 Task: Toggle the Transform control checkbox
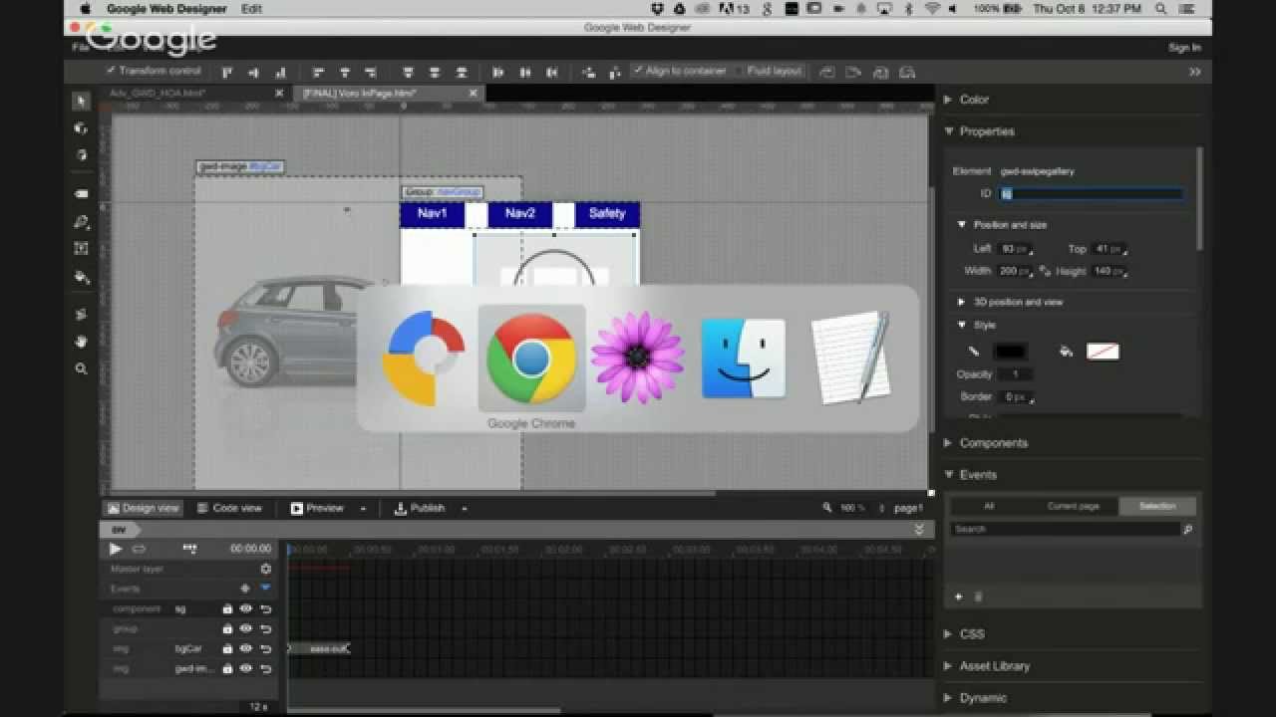click(x=111, y=71)
